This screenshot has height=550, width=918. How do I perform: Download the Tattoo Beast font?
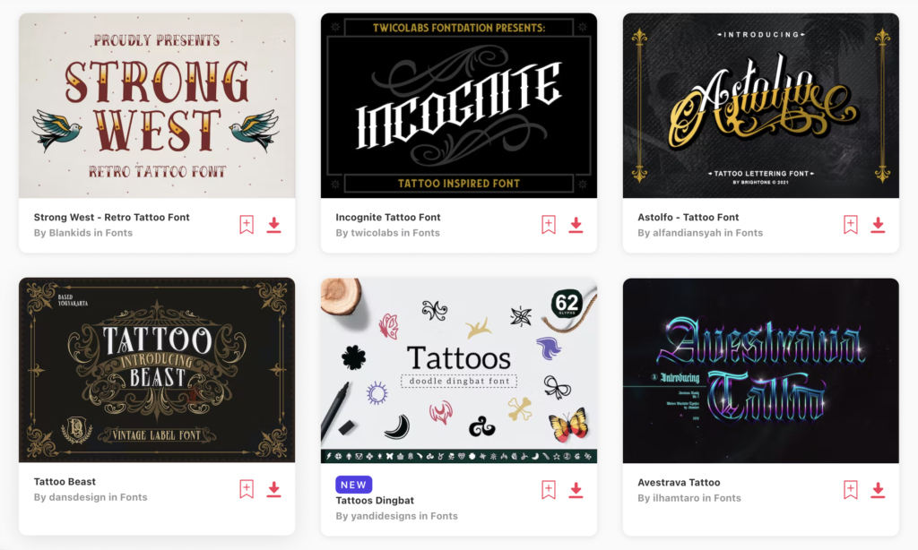273,489
